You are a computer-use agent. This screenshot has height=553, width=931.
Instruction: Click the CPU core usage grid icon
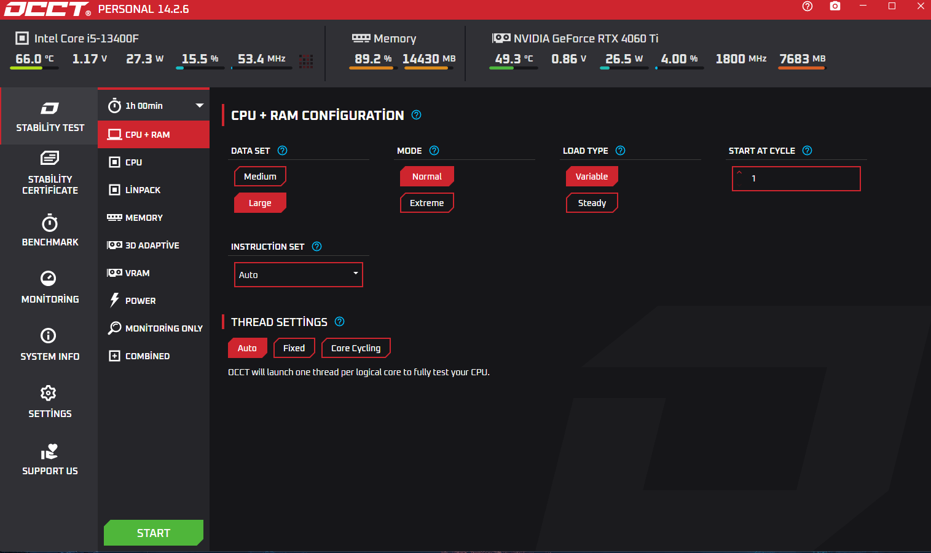[x=306, y=61]
